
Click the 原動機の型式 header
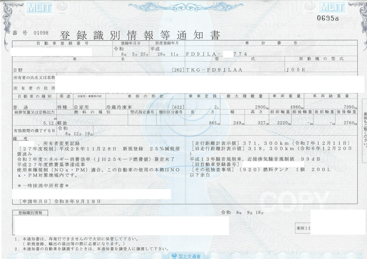[321, 59]
